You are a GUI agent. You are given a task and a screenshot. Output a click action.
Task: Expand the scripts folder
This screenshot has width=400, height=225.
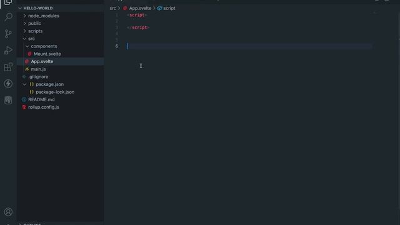click(24, 31)
